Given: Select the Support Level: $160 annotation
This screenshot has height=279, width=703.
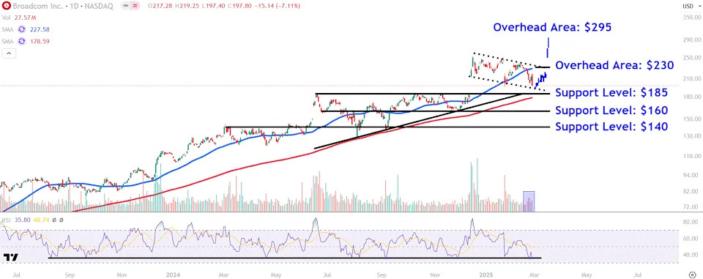Looking at the screenshot, I should (x=611, y=111).
